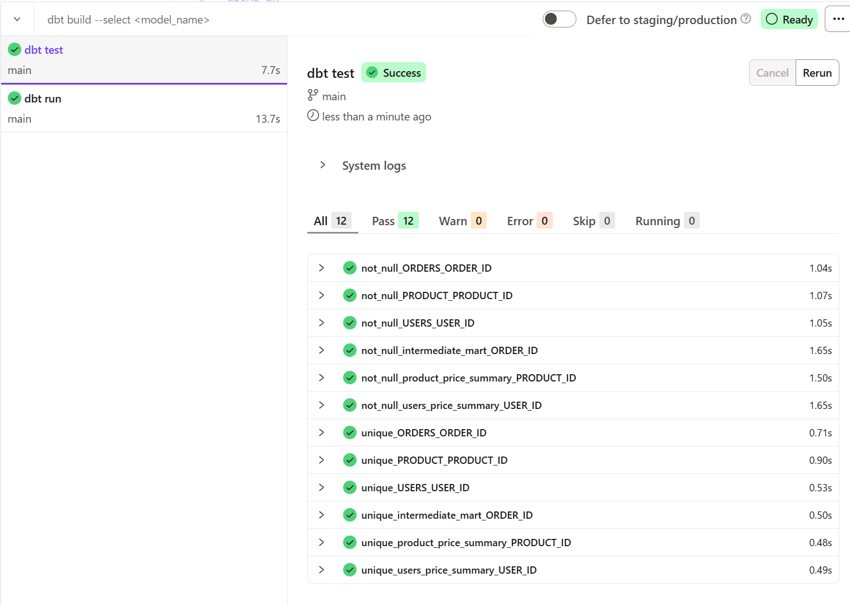This screenshot has width=850, height=605.
Task: Select the dbt run entry in history
Action: pos(144,108)
